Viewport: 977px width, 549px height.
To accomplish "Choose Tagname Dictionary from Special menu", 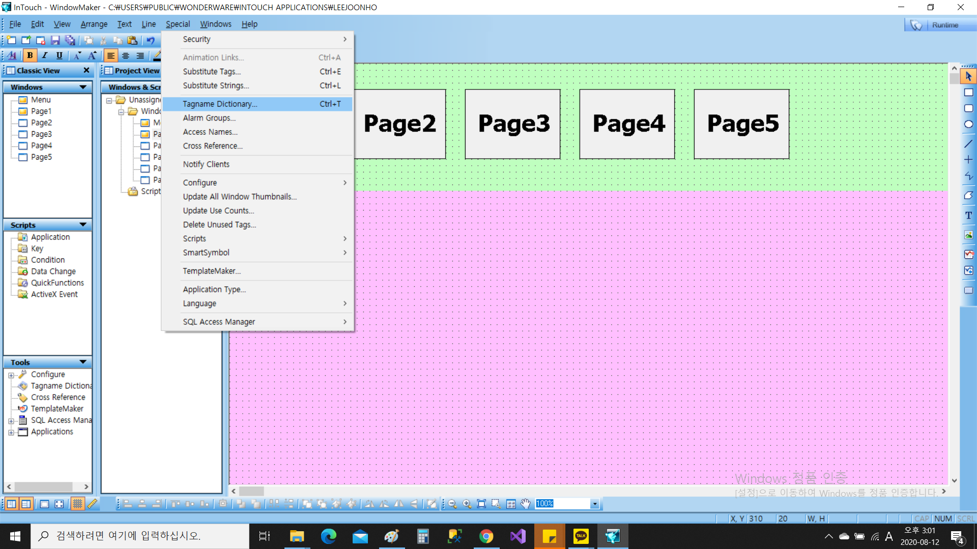I will (257, 104).
